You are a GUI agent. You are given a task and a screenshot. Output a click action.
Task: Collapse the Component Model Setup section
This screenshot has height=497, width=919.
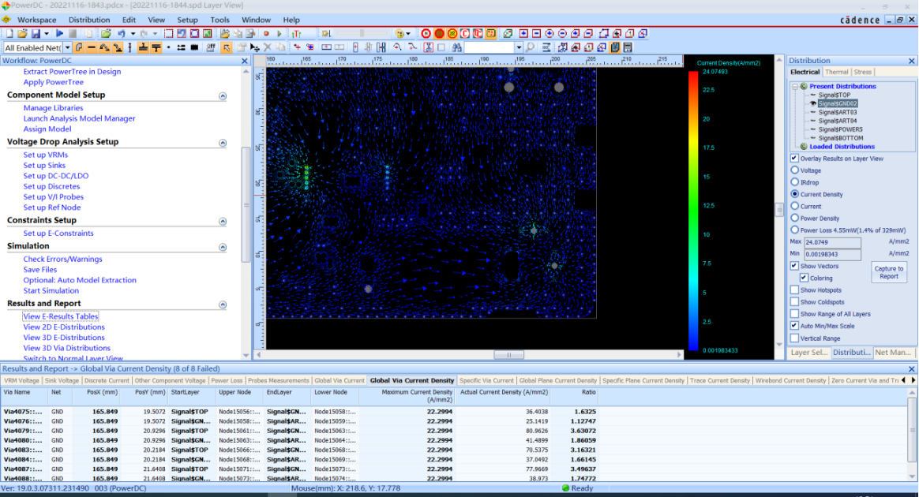(223, 95)
